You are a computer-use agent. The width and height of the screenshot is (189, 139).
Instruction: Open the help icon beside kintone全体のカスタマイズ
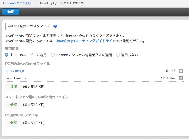pyautogui.click(x=55, y=26)
